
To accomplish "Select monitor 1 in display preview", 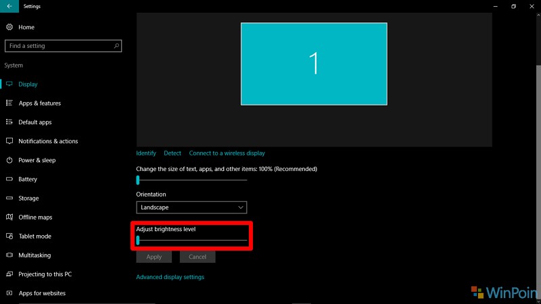I will [314, 64].
